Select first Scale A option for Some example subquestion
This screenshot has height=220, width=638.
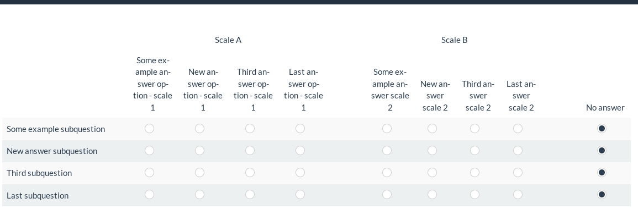click(x=149, y=129)
